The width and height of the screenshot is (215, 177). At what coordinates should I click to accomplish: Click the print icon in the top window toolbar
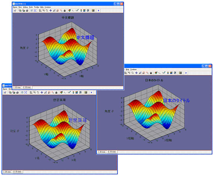click(27, 11)
